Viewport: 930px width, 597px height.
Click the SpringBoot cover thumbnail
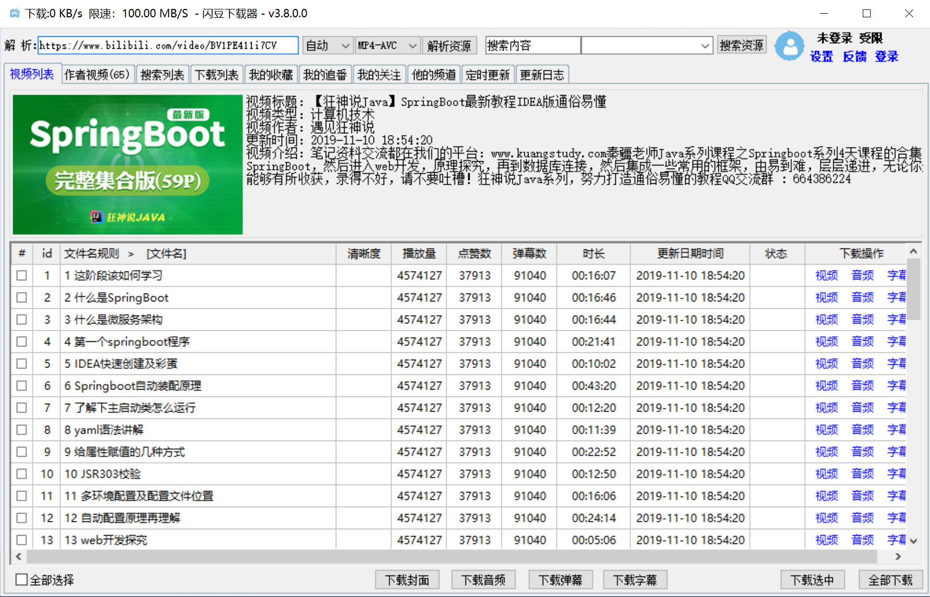pos(128,164)
